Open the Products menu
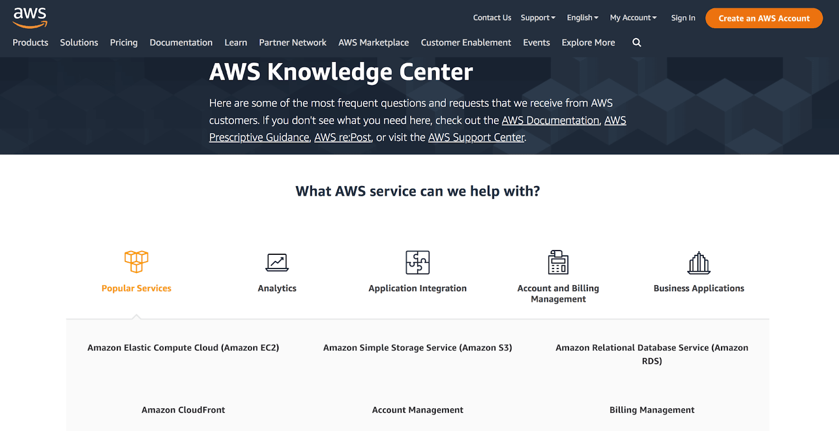This screenshot has width=839, height=431. [30, 42]
